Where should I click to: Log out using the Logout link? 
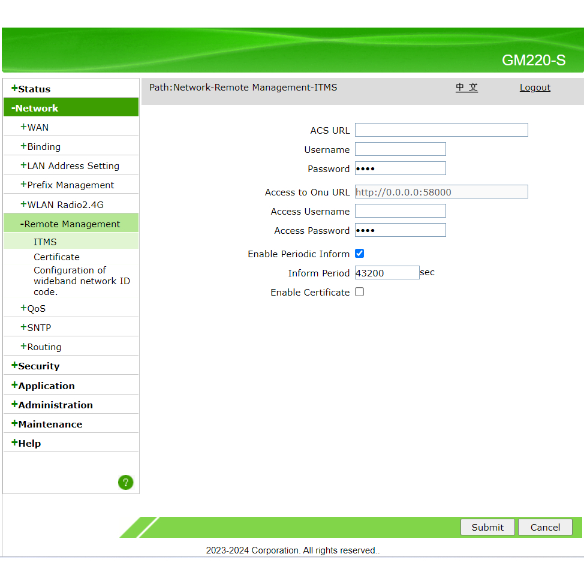pyautogui.click(x=535, y=88)
